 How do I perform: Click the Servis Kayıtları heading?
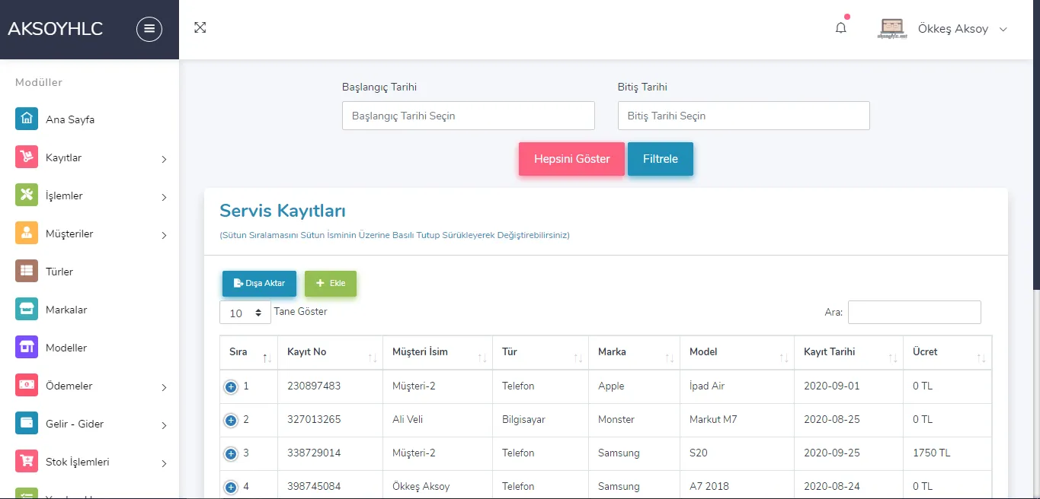coord(283,211)
